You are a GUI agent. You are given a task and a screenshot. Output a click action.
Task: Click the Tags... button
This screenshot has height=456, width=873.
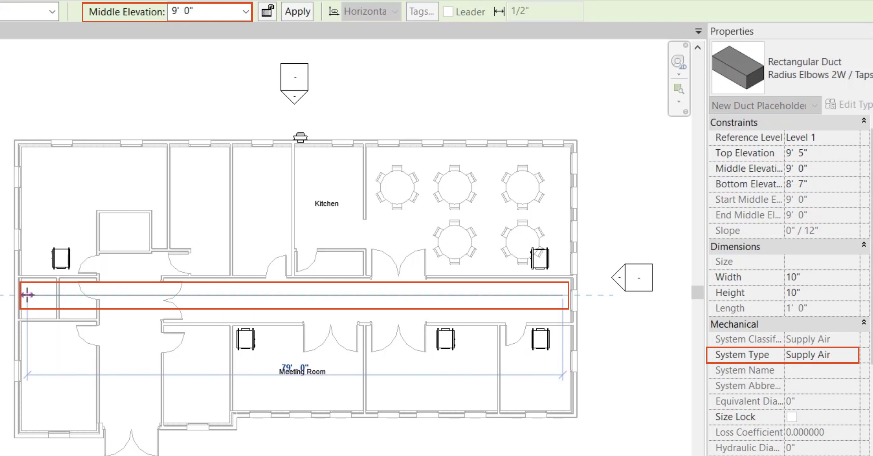point(422,11)
